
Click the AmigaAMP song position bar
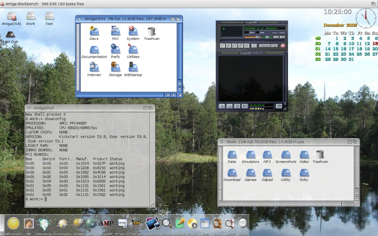[x=252, y=41]
